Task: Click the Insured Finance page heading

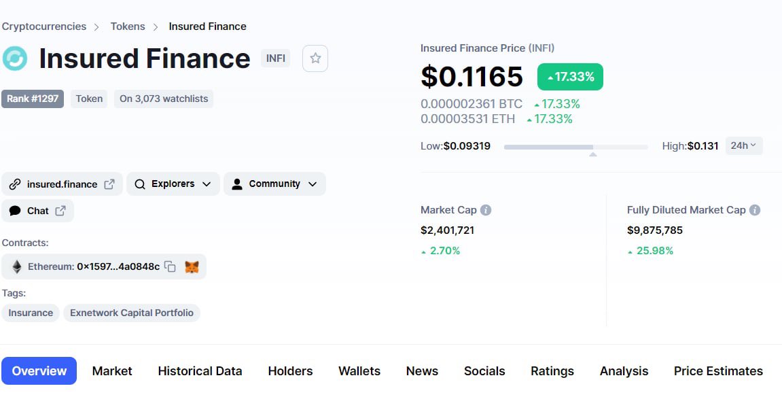Action: point(145,58)
